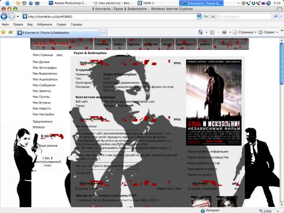The height and width of the screenshot is (213, 284).
Task: Click Редактировать информацию link
Action: (x=208, y=151)
